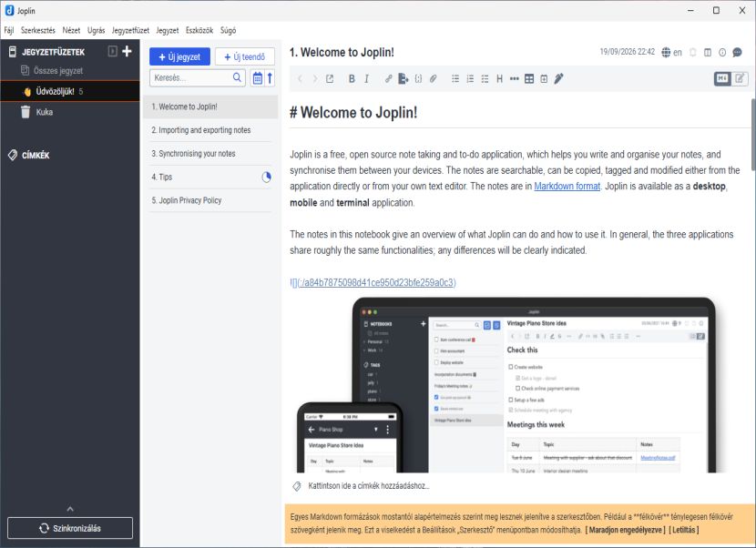
Task: Follow the 'Markdown format' hyperlink
Action: point(567,186)
